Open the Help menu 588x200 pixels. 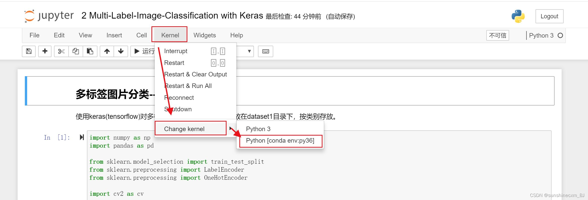coord(237,35)
